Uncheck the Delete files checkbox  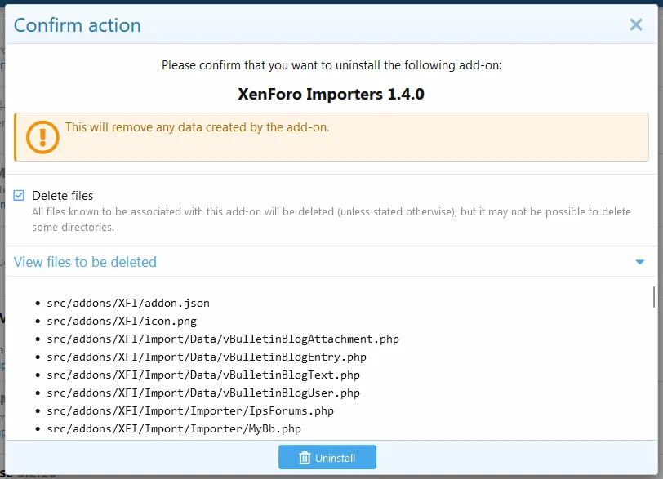20,196
